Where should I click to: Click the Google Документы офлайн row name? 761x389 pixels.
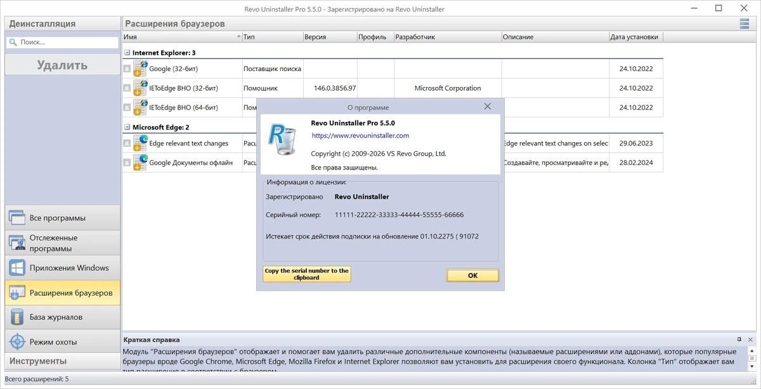(x=191, y=162)
